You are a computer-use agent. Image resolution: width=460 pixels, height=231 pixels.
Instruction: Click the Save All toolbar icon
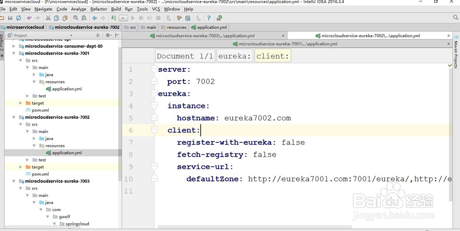10,18
